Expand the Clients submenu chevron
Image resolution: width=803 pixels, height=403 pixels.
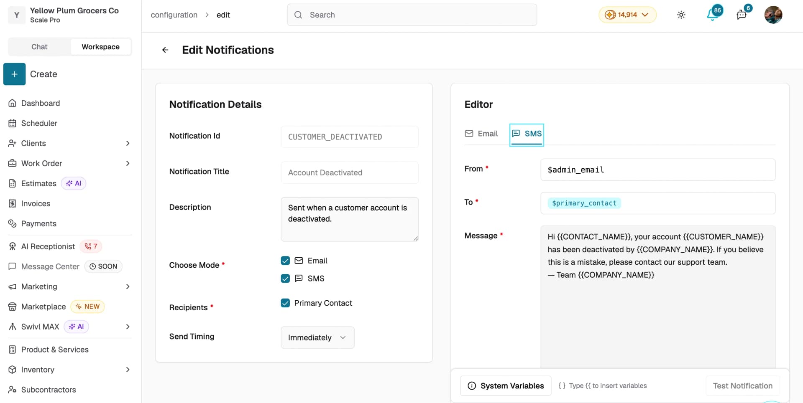pyautogui.click(x=128, y=143)
